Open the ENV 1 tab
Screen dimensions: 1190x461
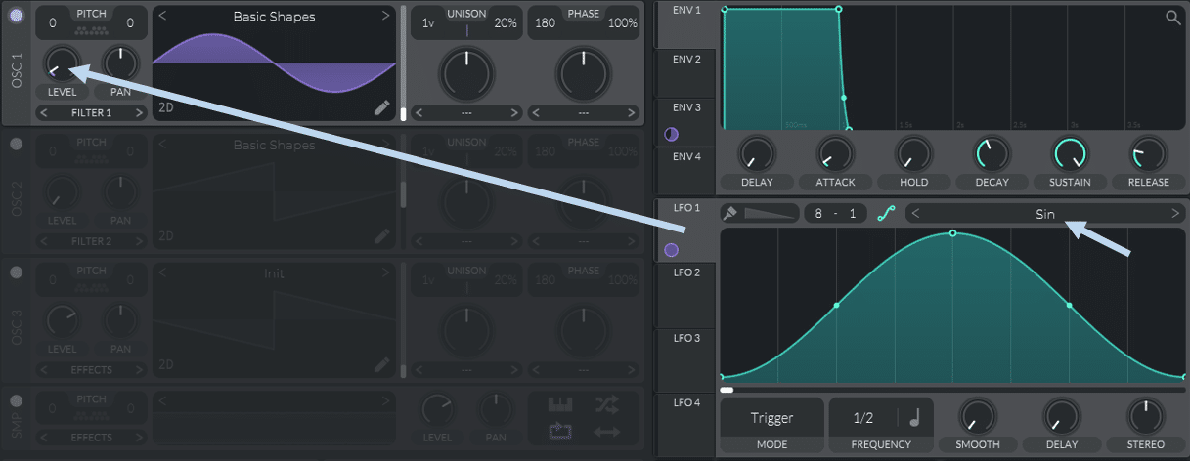(686, 23)
